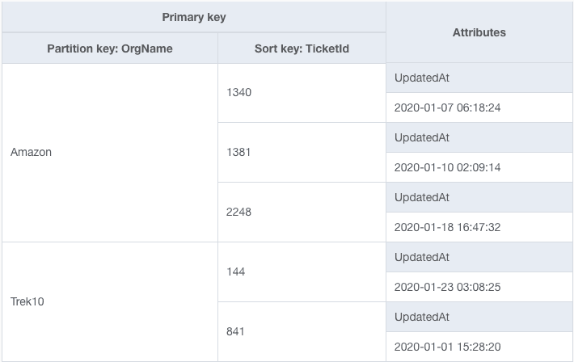Viewport: 574px width, 362px height.
Task: Click the Partition key: OrgName header
Action: point(110,48)
